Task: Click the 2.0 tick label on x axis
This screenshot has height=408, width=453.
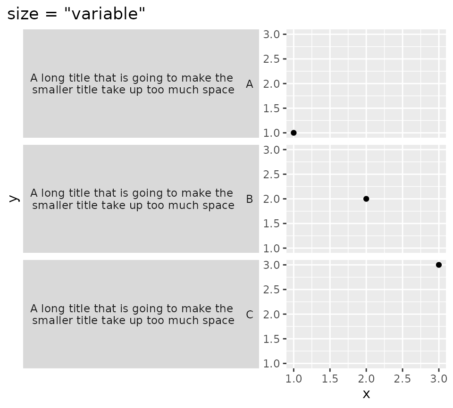Action: (x=366, y=378)
